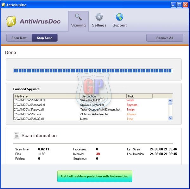Maximize the AntivirusDoc window

(x=180, y=5)
